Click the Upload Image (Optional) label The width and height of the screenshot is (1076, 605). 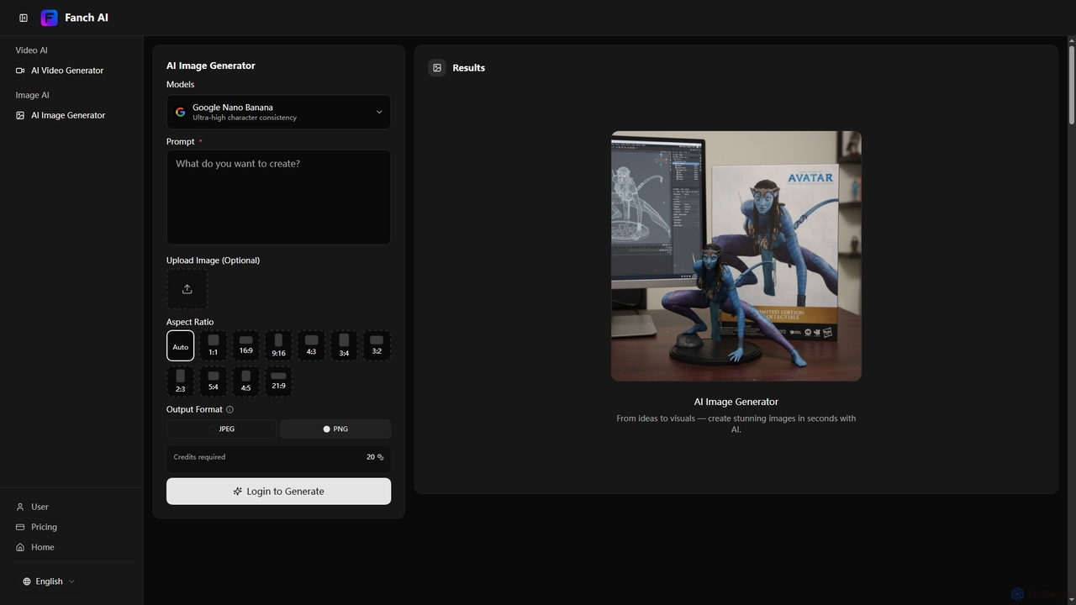point(213,260)
